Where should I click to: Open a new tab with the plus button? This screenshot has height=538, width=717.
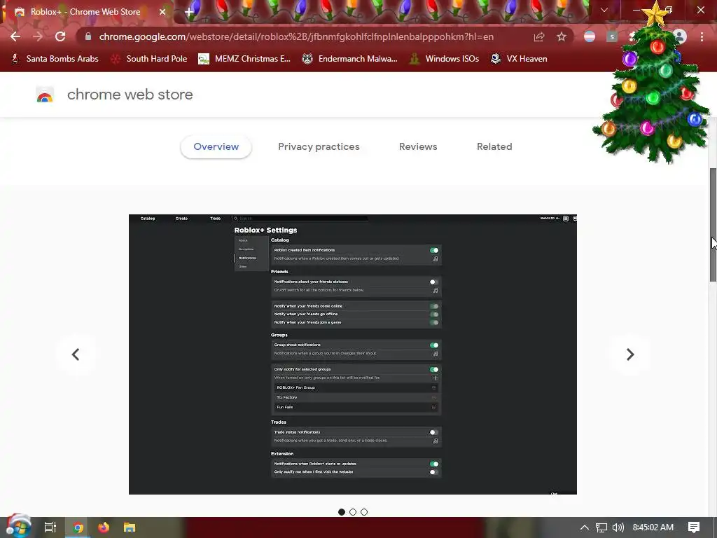pyautogui.click(x=189, y=12)
